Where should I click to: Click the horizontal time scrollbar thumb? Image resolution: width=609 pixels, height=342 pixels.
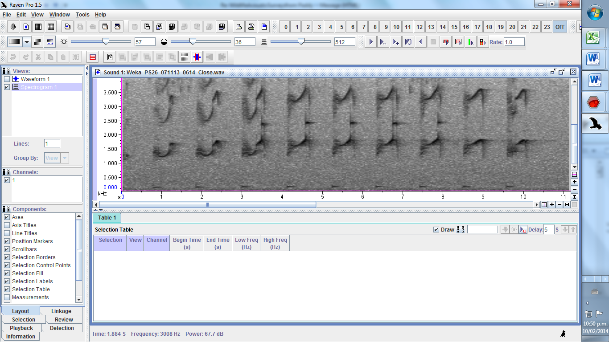click(x=207, y=204)
